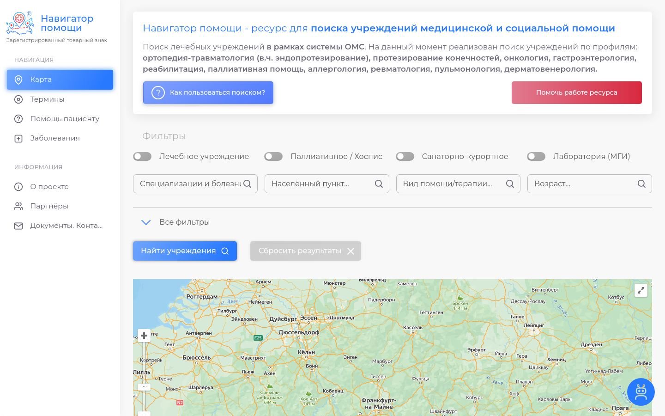This screenshot has width=665, height=416.
Task: Click the magnifier in Вид помощи/терапии field
Action: pos(510,184)
